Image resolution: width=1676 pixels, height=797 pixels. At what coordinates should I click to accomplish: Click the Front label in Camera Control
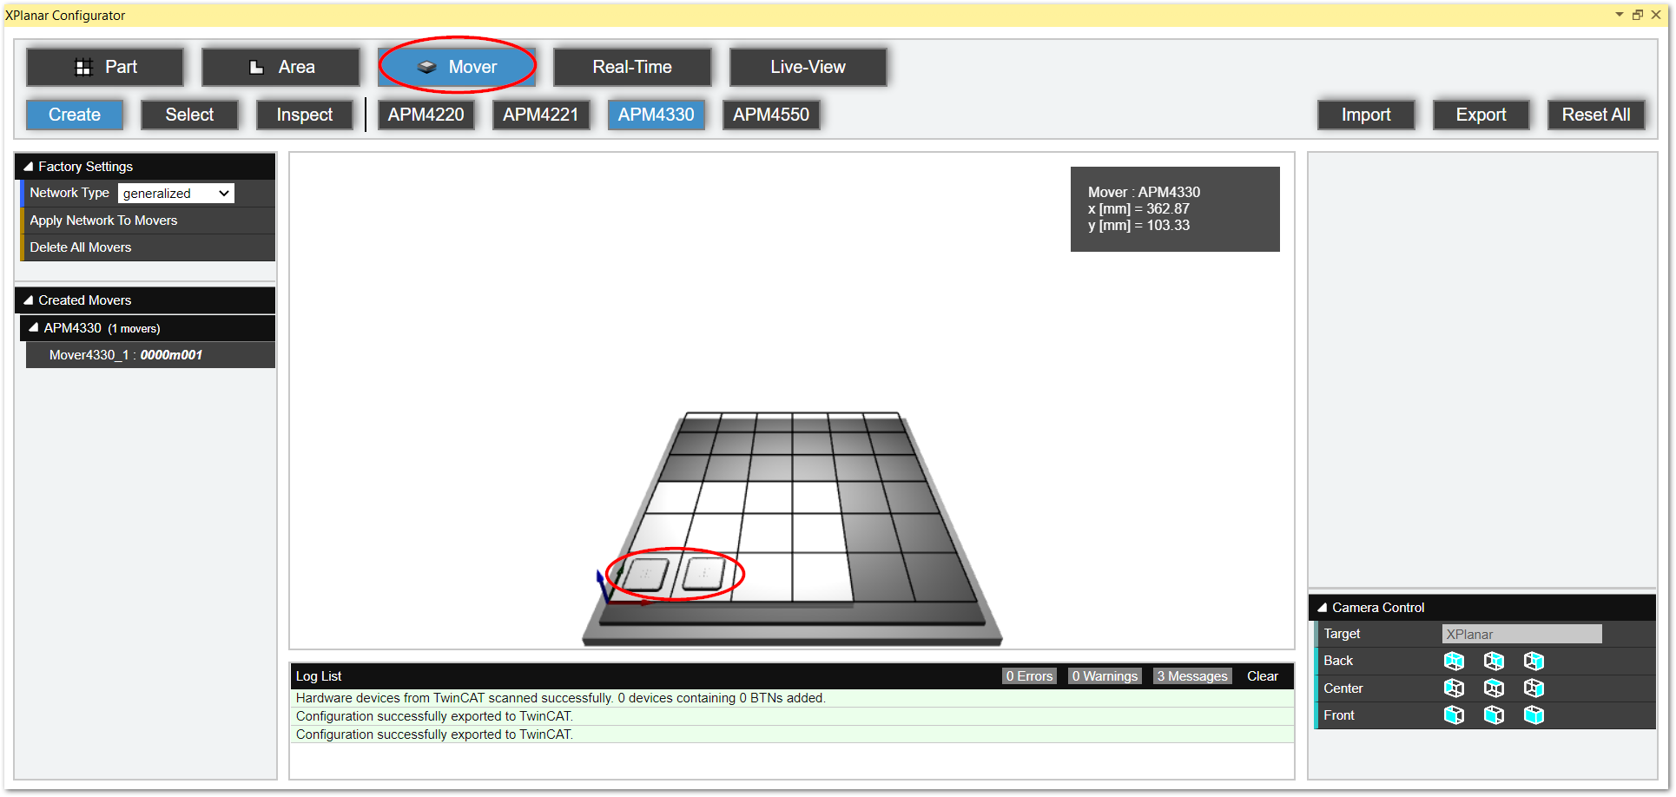point(1339,715)
